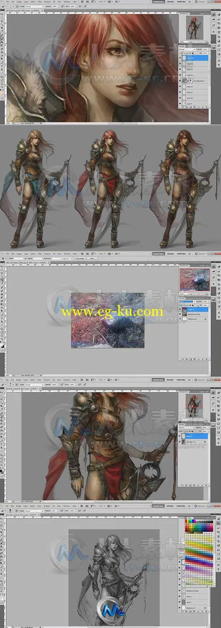Open the File menu in the face close-up window
Image resolution: width=221 pixels, height=628 pixels.
click(7, 2)
